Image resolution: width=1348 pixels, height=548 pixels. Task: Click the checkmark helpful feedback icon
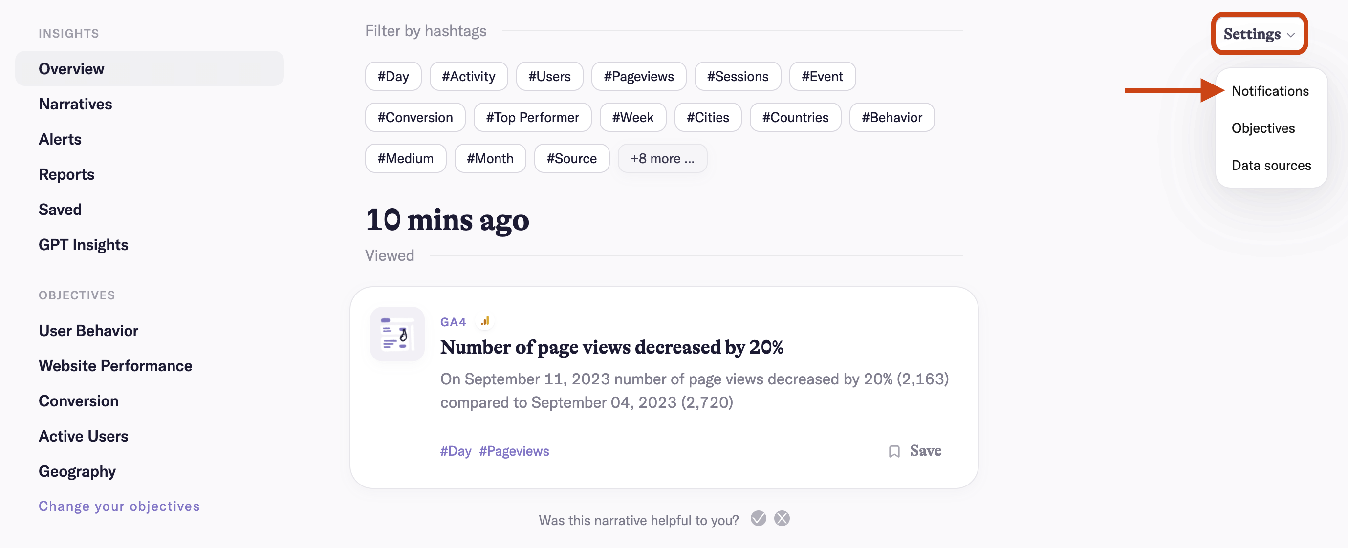(x=758, y=519)
